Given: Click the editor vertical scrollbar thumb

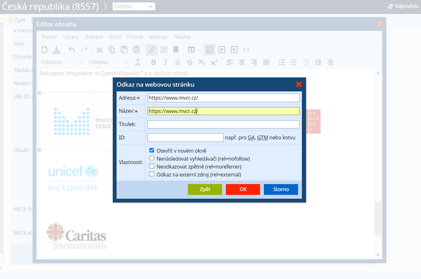Looking at the screenshot, I should [378, 218].
